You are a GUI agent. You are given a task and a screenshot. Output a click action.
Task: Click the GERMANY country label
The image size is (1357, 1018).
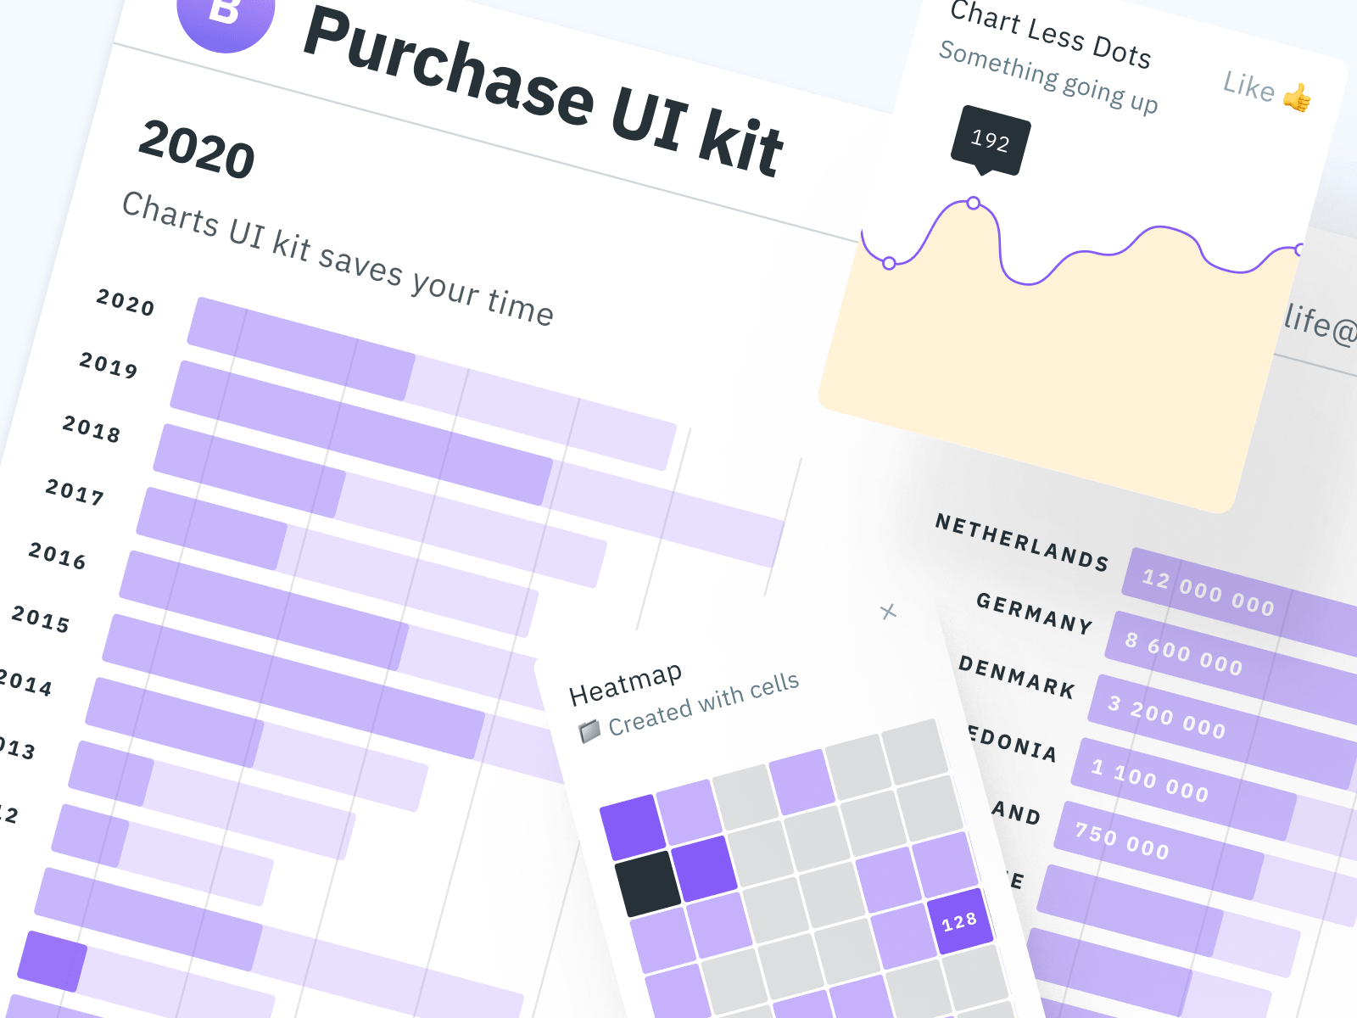click(1034, 612)
